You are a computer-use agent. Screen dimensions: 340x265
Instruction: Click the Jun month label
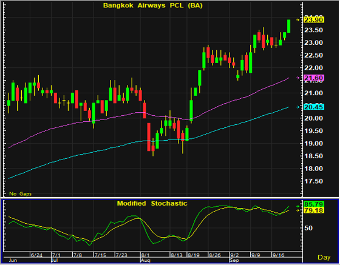point(13,260)
